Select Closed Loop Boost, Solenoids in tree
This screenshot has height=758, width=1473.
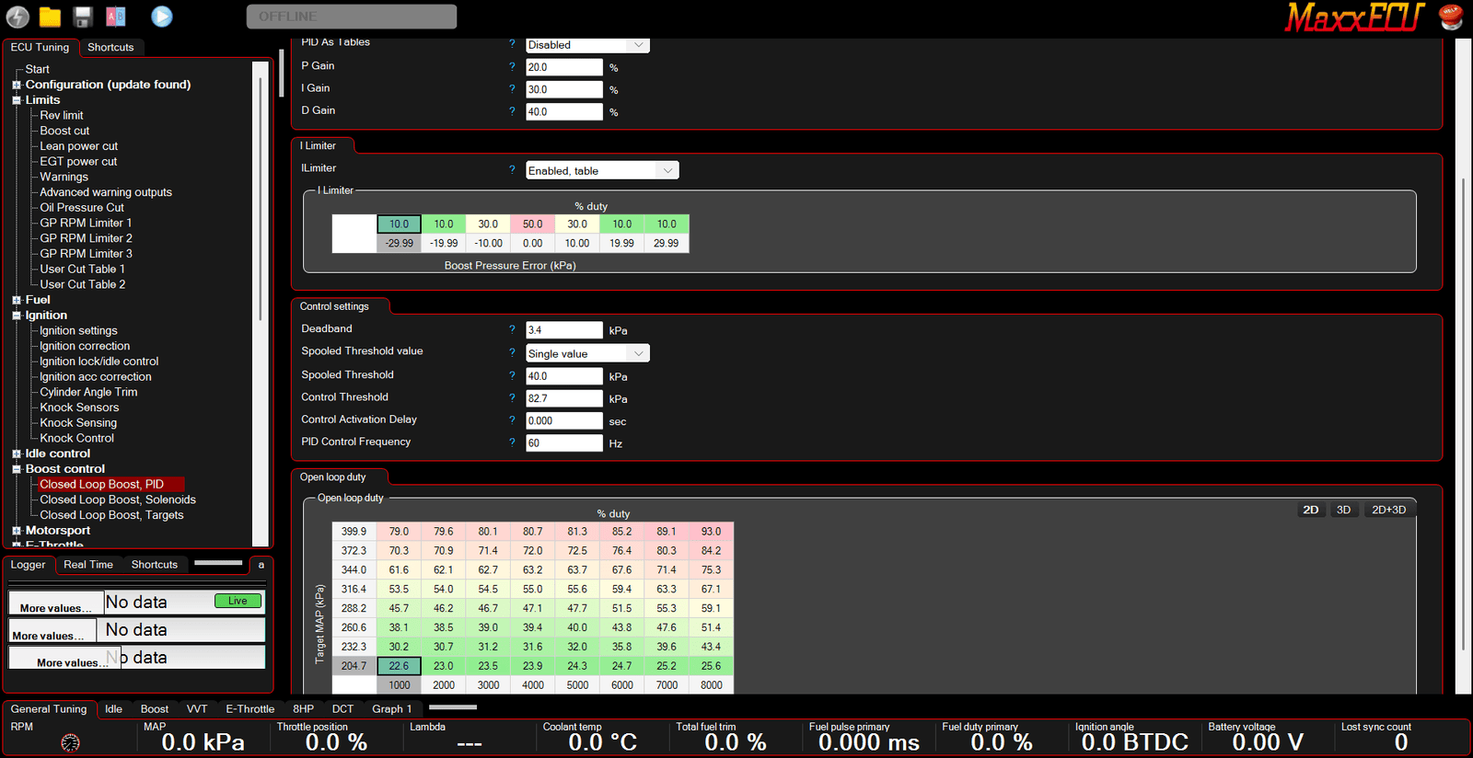(x=118, y=500)
